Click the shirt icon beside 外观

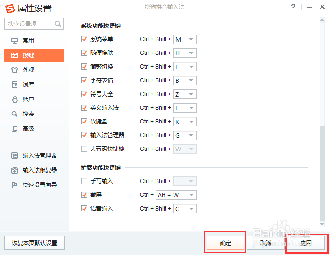coord(15,70)
